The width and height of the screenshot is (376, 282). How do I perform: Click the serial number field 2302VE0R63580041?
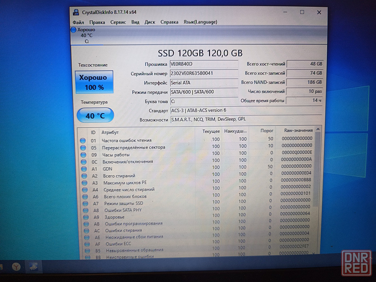(x=204, y=73)
